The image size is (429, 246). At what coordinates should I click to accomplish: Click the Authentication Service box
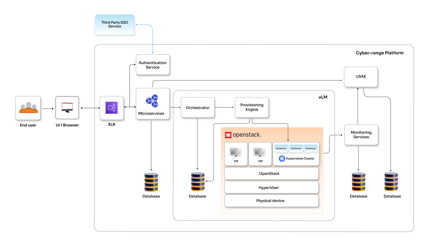(153, 65)
